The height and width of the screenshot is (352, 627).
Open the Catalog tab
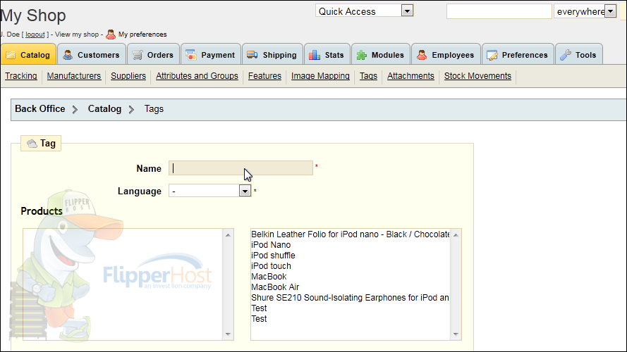(28, 55)
